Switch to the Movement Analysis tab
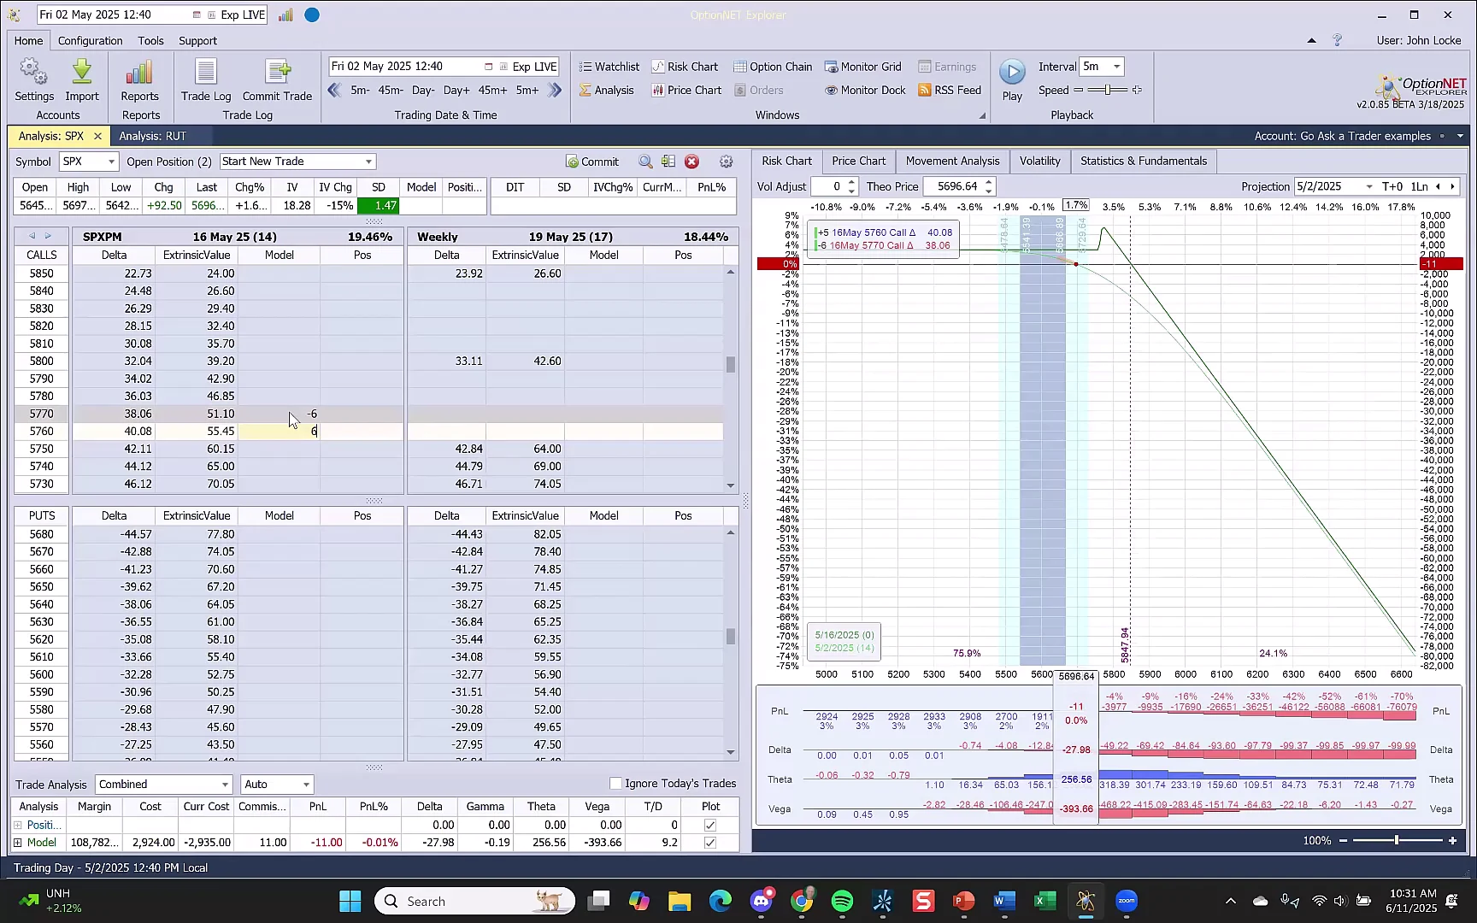This screenshot has width=1477, height=923. point(952,161)
